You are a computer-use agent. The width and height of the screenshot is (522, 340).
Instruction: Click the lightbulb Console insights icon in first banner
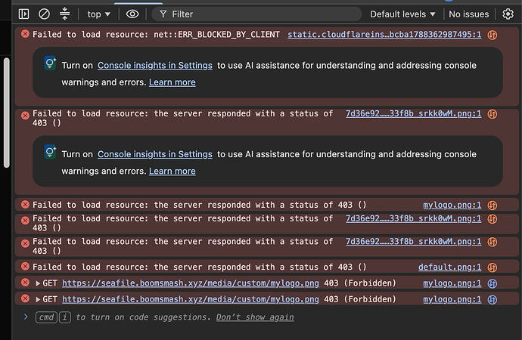(x=50, y=63)
